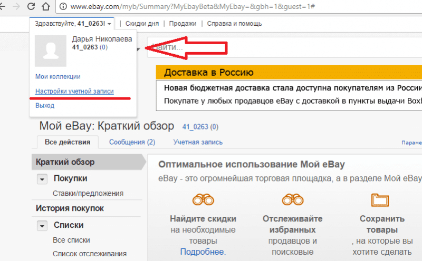This screenshot has height=261, width=422.
Task: Collapse the Покупки section arrow
Action: [42, 179]
